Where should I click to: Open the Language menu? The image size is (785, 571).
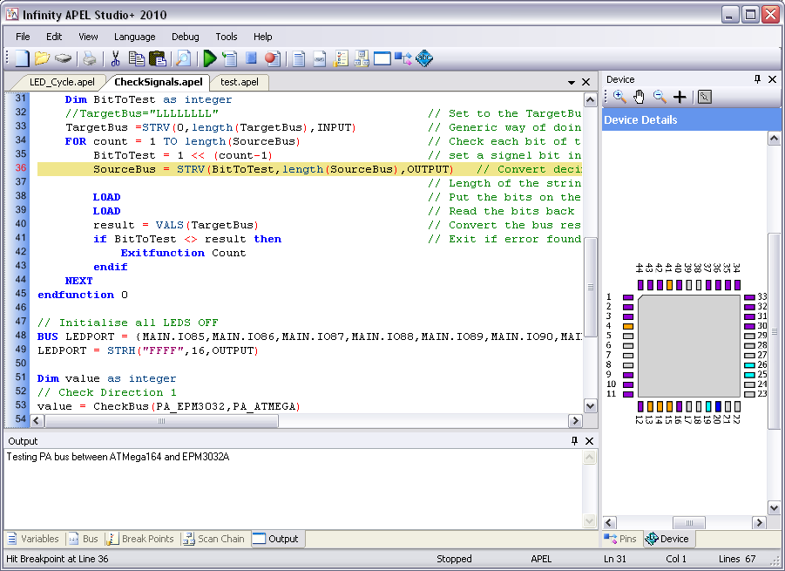134,37
